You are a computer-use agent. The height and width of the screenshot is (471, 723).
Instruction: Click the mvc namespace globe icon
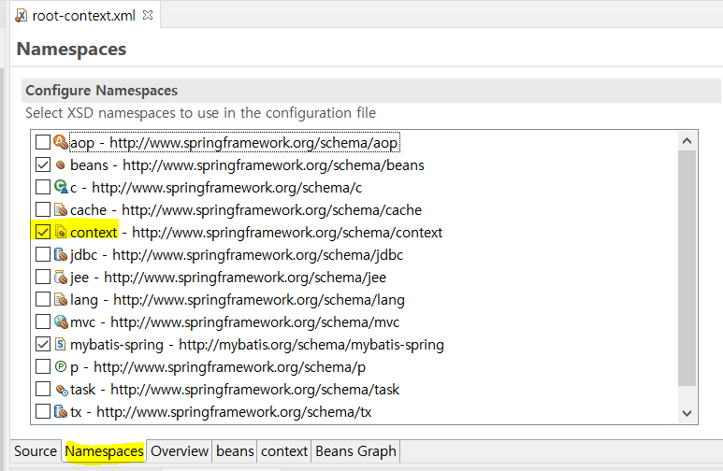[61, 321]
